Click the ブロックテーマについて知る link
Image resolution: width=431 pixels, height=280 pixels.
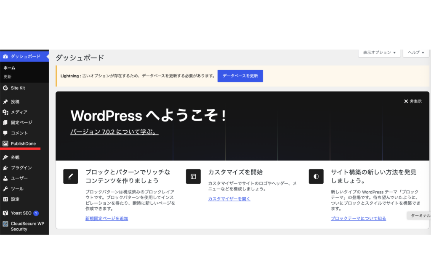(359, 219)
